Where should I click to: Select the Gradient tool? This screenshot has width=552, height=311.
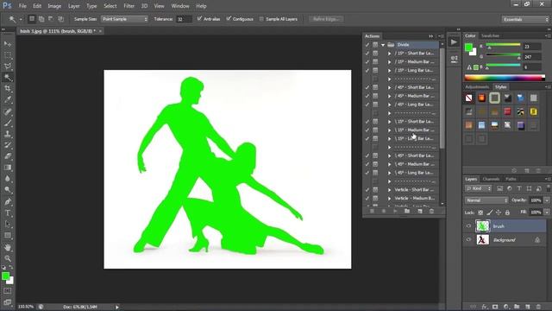click(x=8, y=168)
